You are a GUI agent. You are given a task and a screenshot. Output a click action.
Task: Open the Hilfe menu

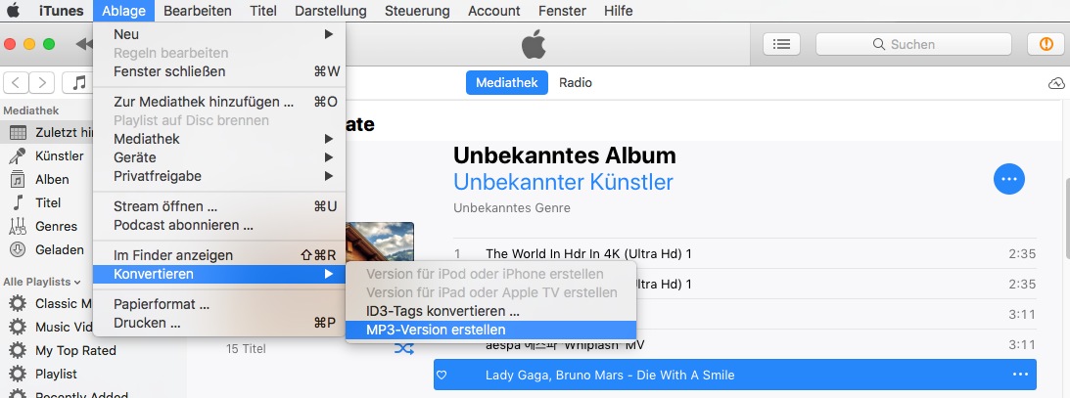coord(619,11)
